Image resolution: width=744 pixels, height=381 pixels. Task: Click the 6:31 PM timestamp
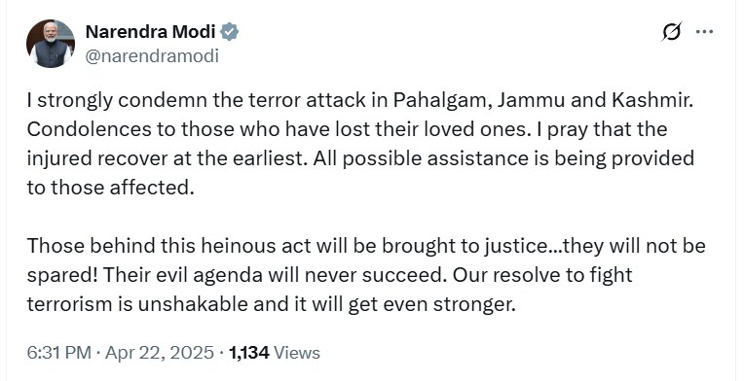click(58, 353)
